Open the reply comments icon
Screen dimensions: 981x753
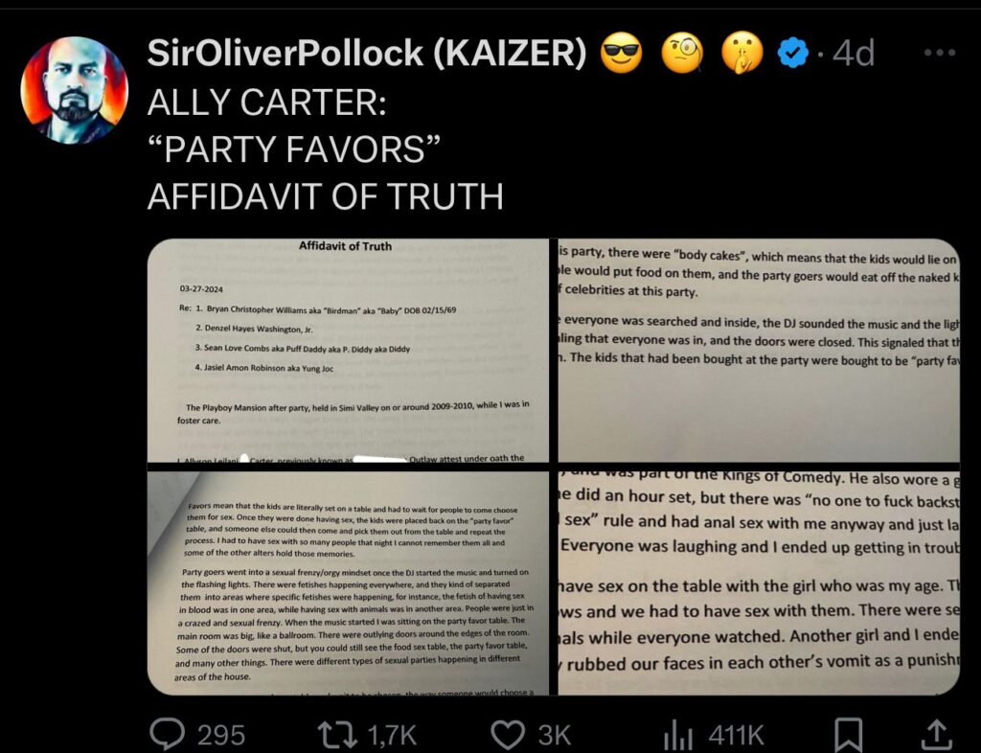[x=167, y=734]
